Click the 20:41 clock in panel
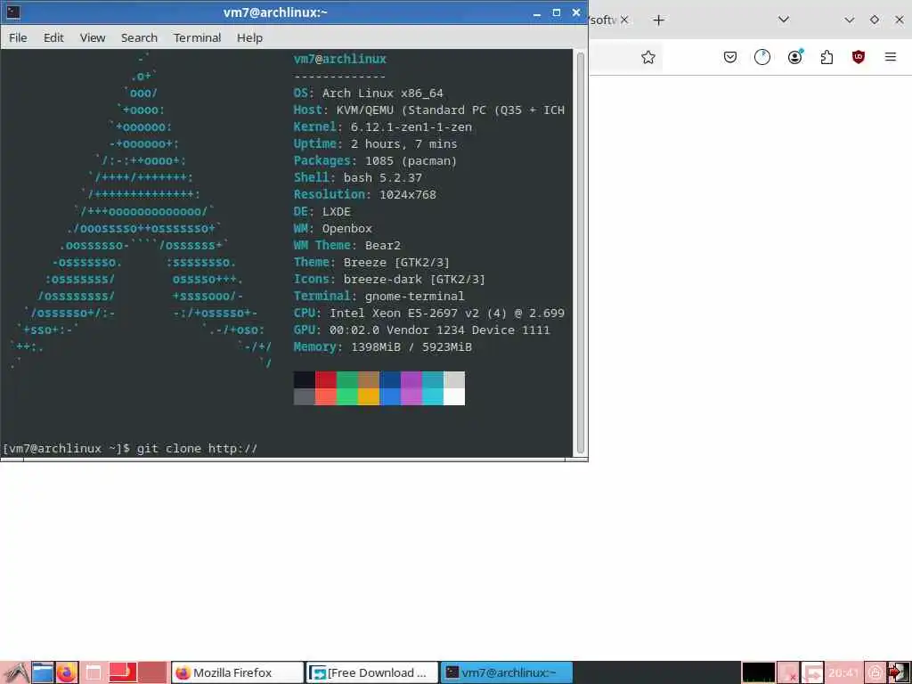The width and height of the screenshot is (912, 684). (x=844, y=672)
